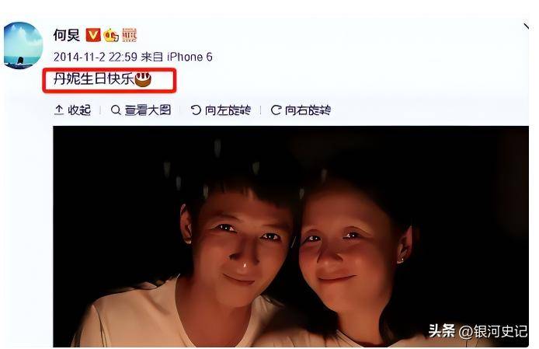The width and height of the screenshot is (539, 349).
Task: Collapse the image using the 收起 arrow
Action: [x=59, y=110]
